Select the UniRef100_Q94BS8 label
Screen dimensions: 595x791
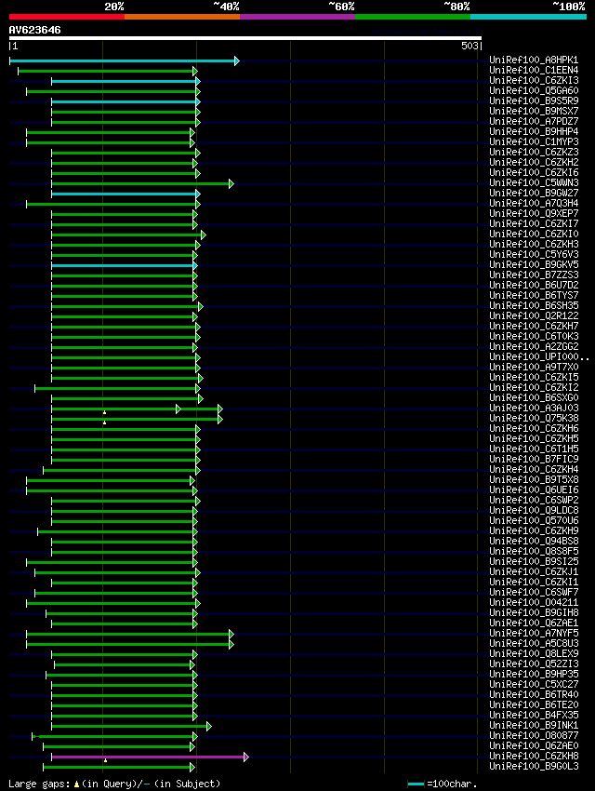click(x=534, y=542)
